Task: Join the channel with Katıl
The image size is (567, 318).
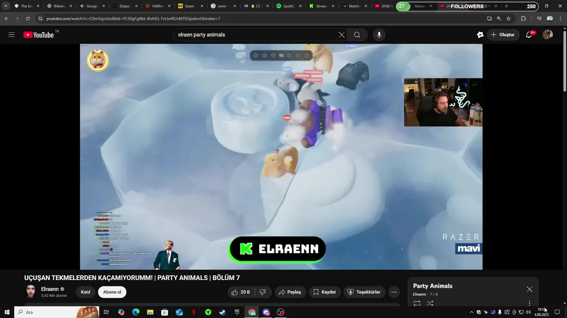Action: click(x=85, y=292)
